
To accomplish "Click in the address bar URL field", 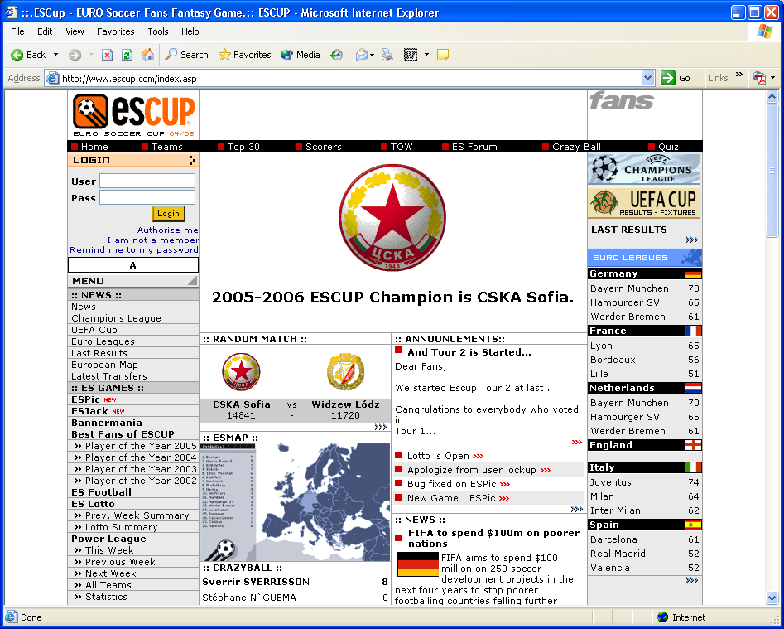I will pyautogui.click(x=350, y=79).
